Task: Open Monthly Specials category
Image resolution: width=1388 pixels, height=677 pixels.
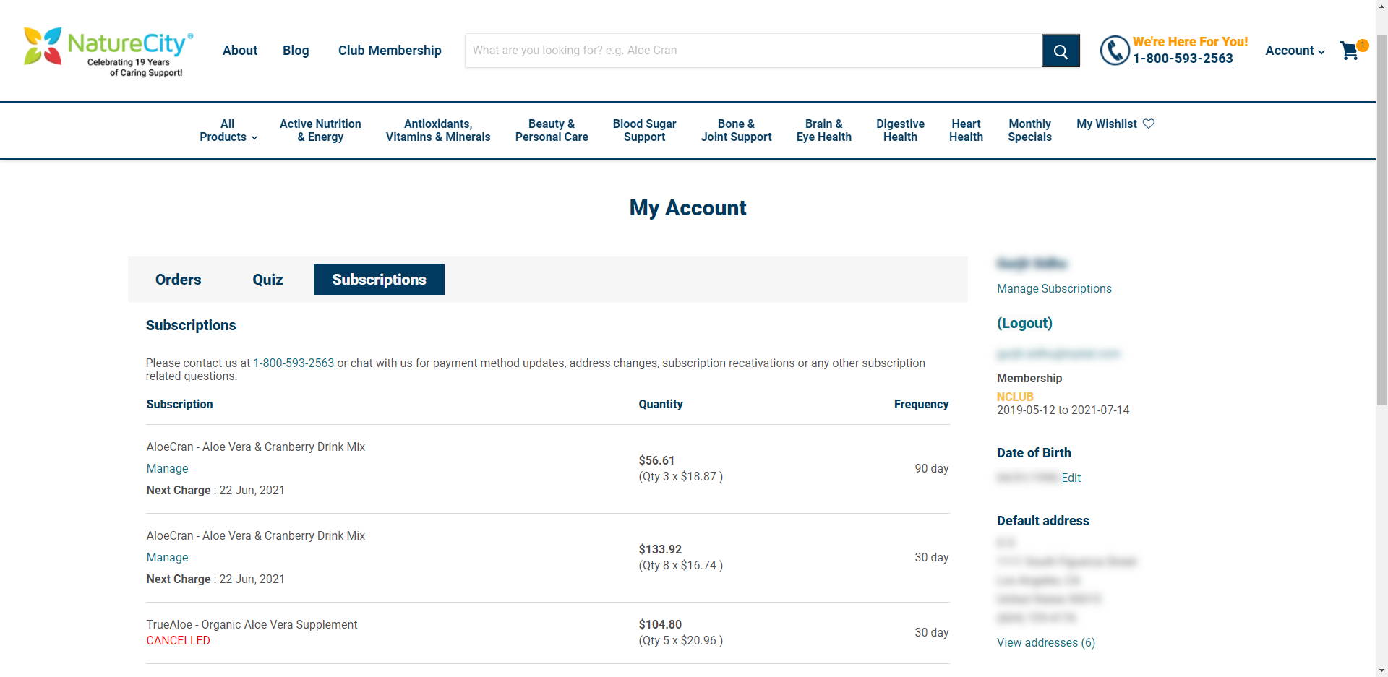Action: [1029, 130]
